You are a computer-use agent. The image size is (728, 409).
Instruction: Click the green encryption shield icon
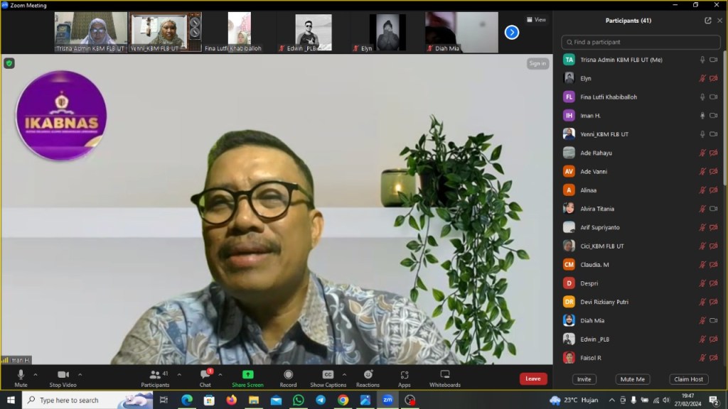9,63
